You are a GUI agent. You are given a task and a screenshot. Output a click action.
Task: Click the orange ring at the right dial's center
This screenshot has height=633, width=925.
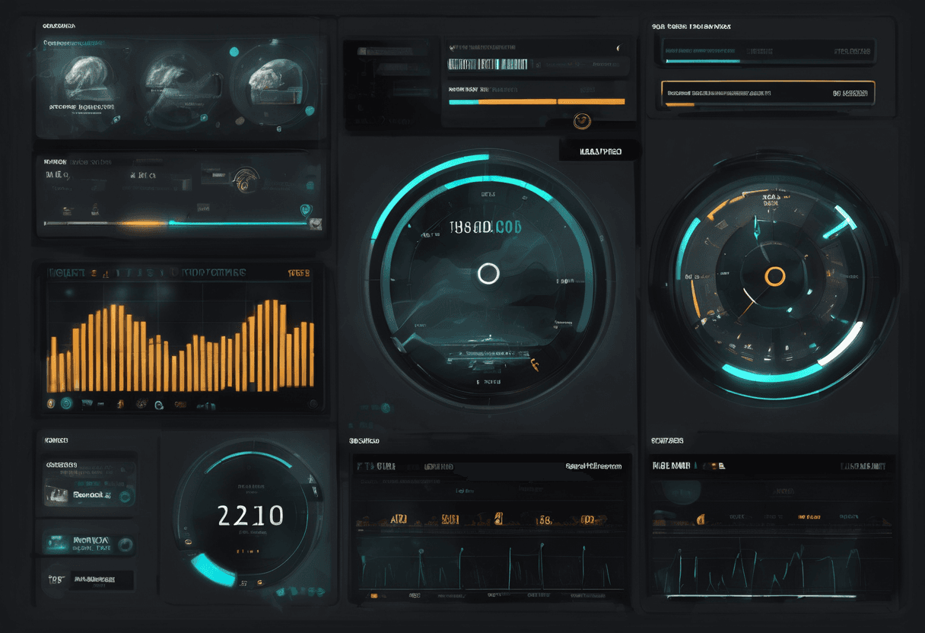774,276
